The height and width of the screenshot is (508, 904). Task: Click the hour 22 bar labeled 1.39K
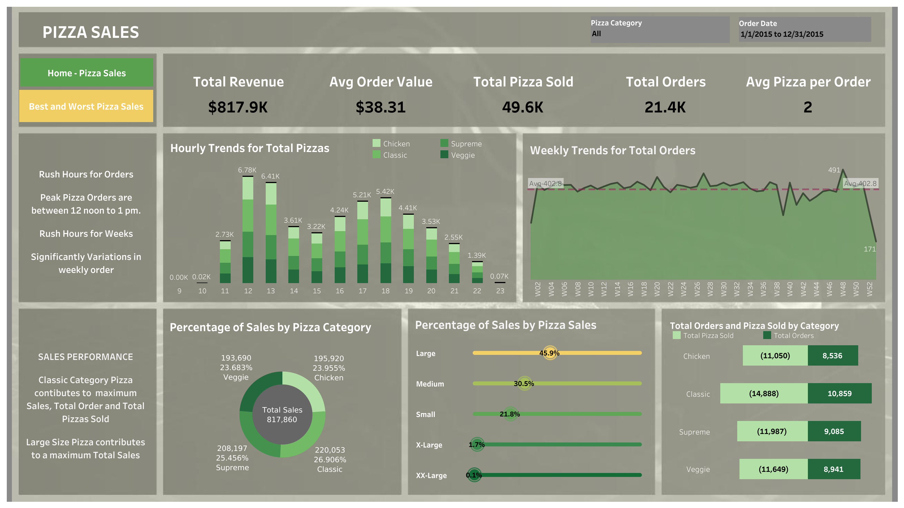(x=477, y=272)
